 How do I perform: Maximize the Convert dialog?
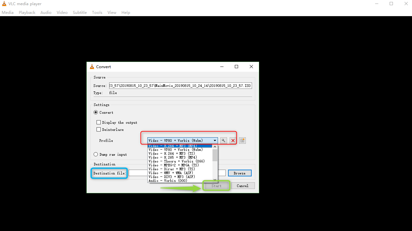[236, 67]
